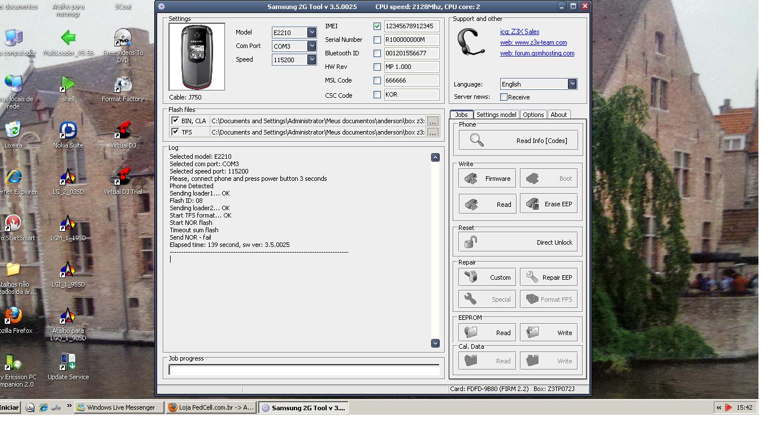
Task: Click Internet Explorer quick launch icon
Action: [x=43, y=407]
